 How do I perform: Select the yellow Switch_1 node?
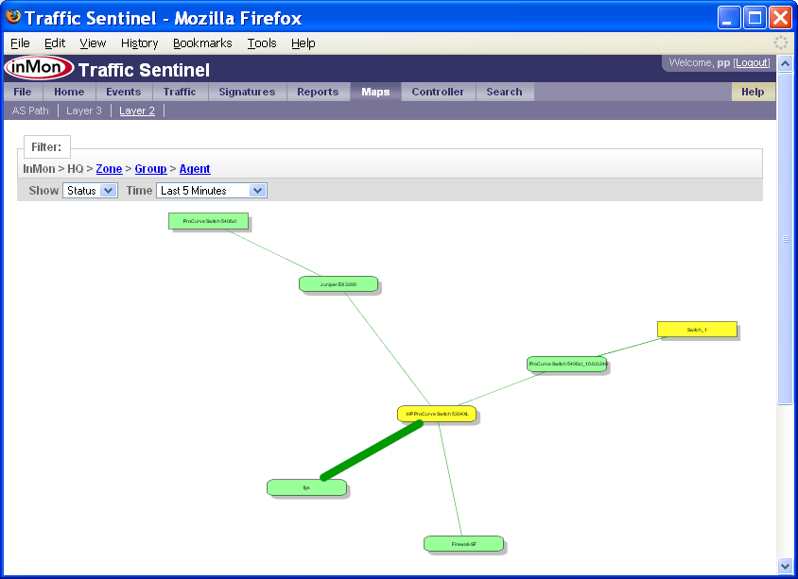click(x=697, y=330)
